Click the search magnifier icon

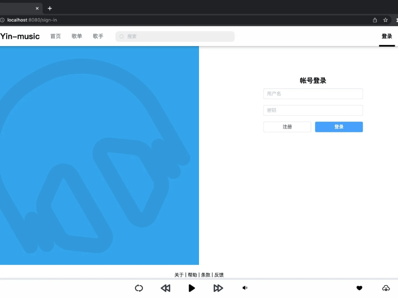[x=121, y=37]
